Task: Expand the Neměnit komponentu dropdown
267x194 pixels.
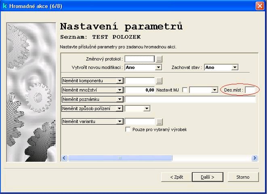Action: pyautogui.click(x=120, y=81)
